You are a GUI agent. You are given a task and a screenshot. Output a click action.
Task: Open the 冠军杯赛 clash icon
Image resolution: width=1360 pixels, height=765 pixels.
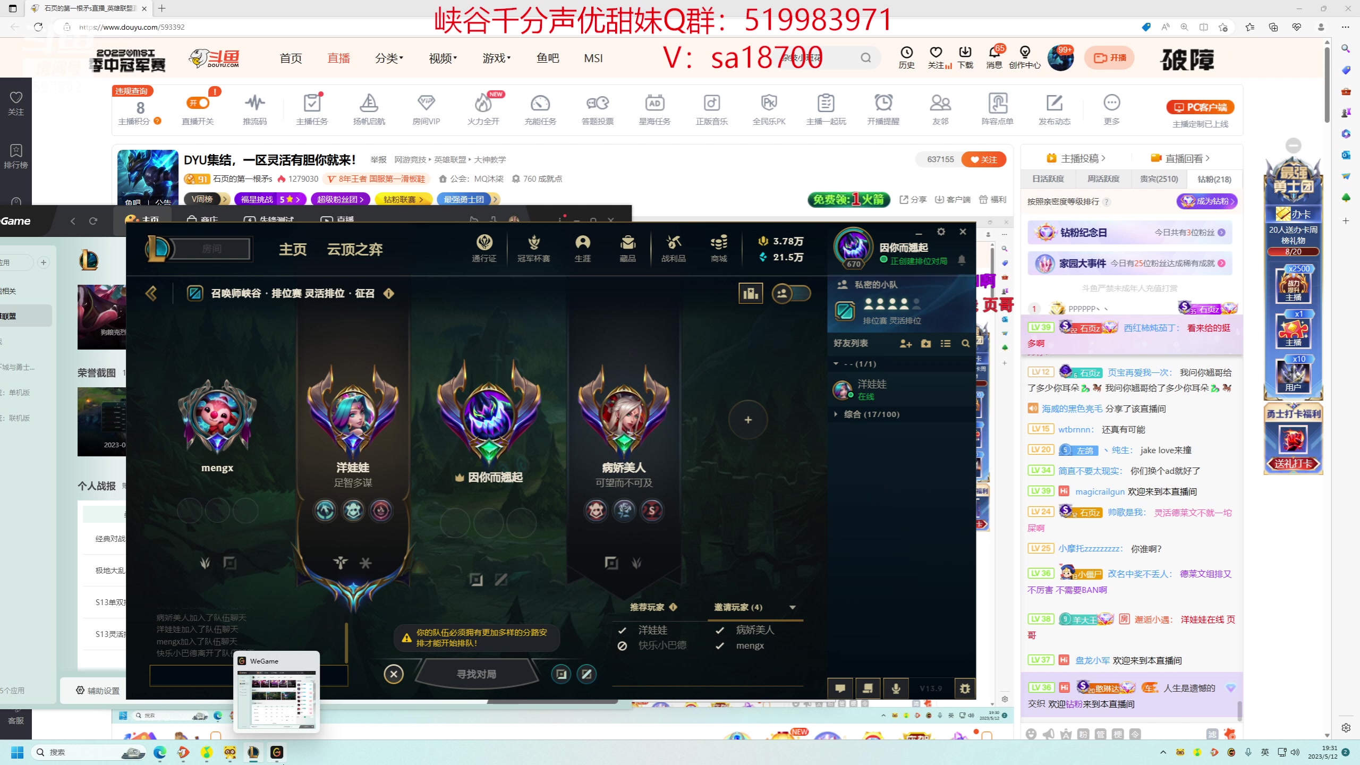coord(533,249)
